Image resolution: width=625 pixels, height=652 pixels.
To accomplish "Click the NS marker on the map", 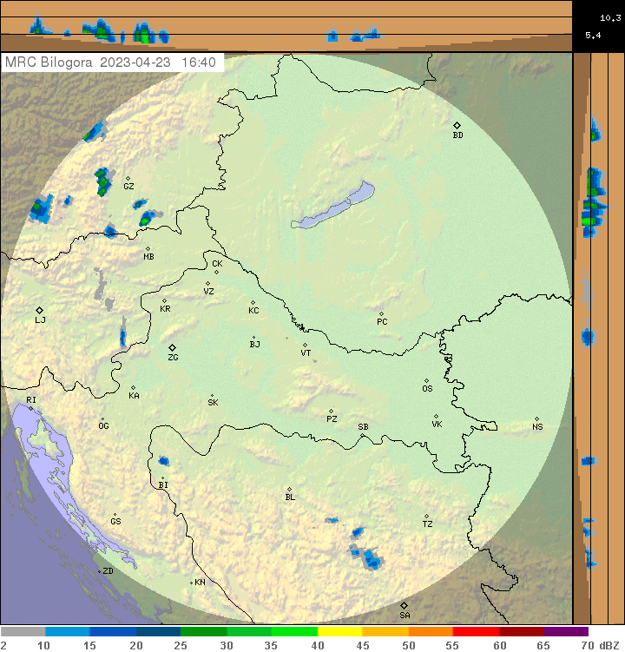I will point(536,418).
